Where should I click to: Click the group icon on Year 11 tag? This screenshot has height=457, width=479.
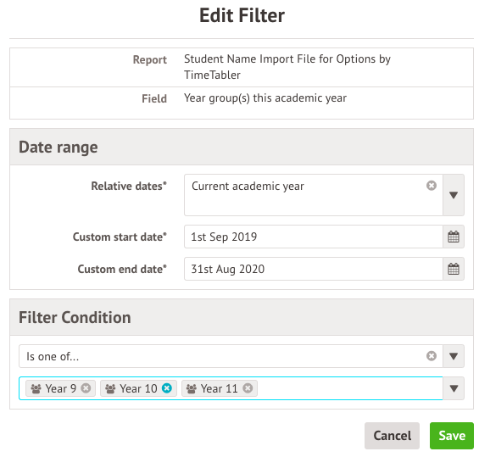pyautogui.click(x=192, y=388)
